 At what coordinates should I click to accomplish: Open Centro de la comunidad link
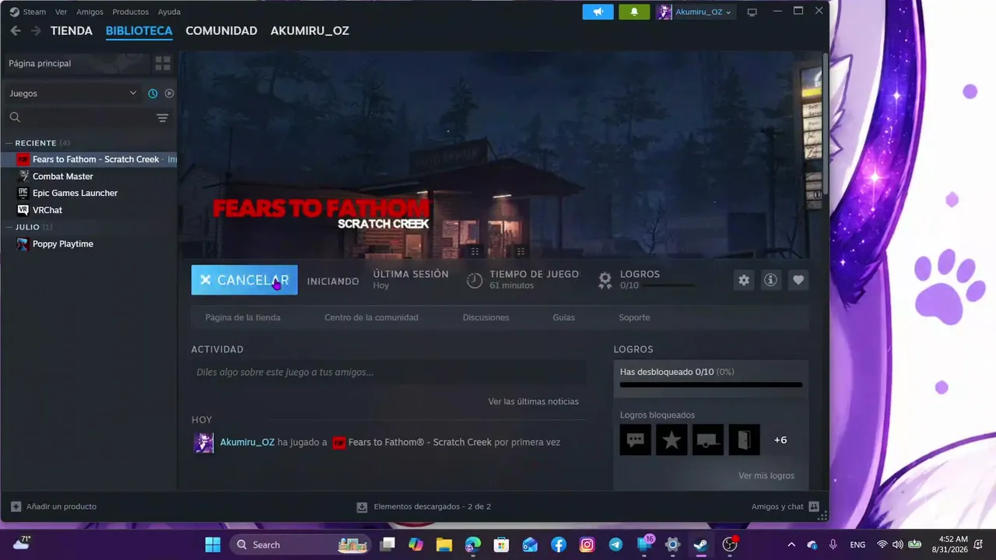[371, 317]
